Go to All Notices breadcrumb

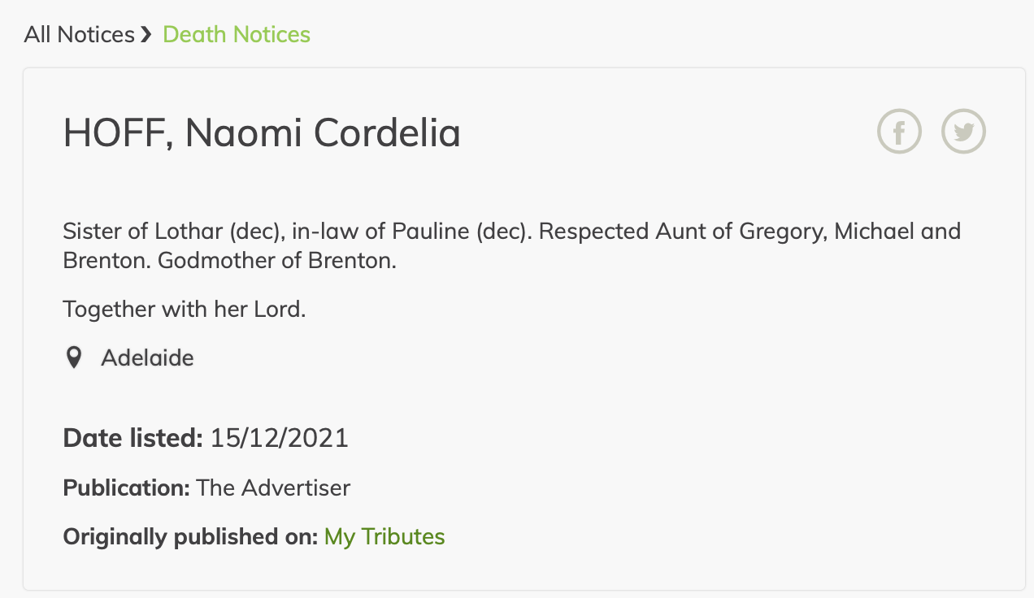coord(79,35)
